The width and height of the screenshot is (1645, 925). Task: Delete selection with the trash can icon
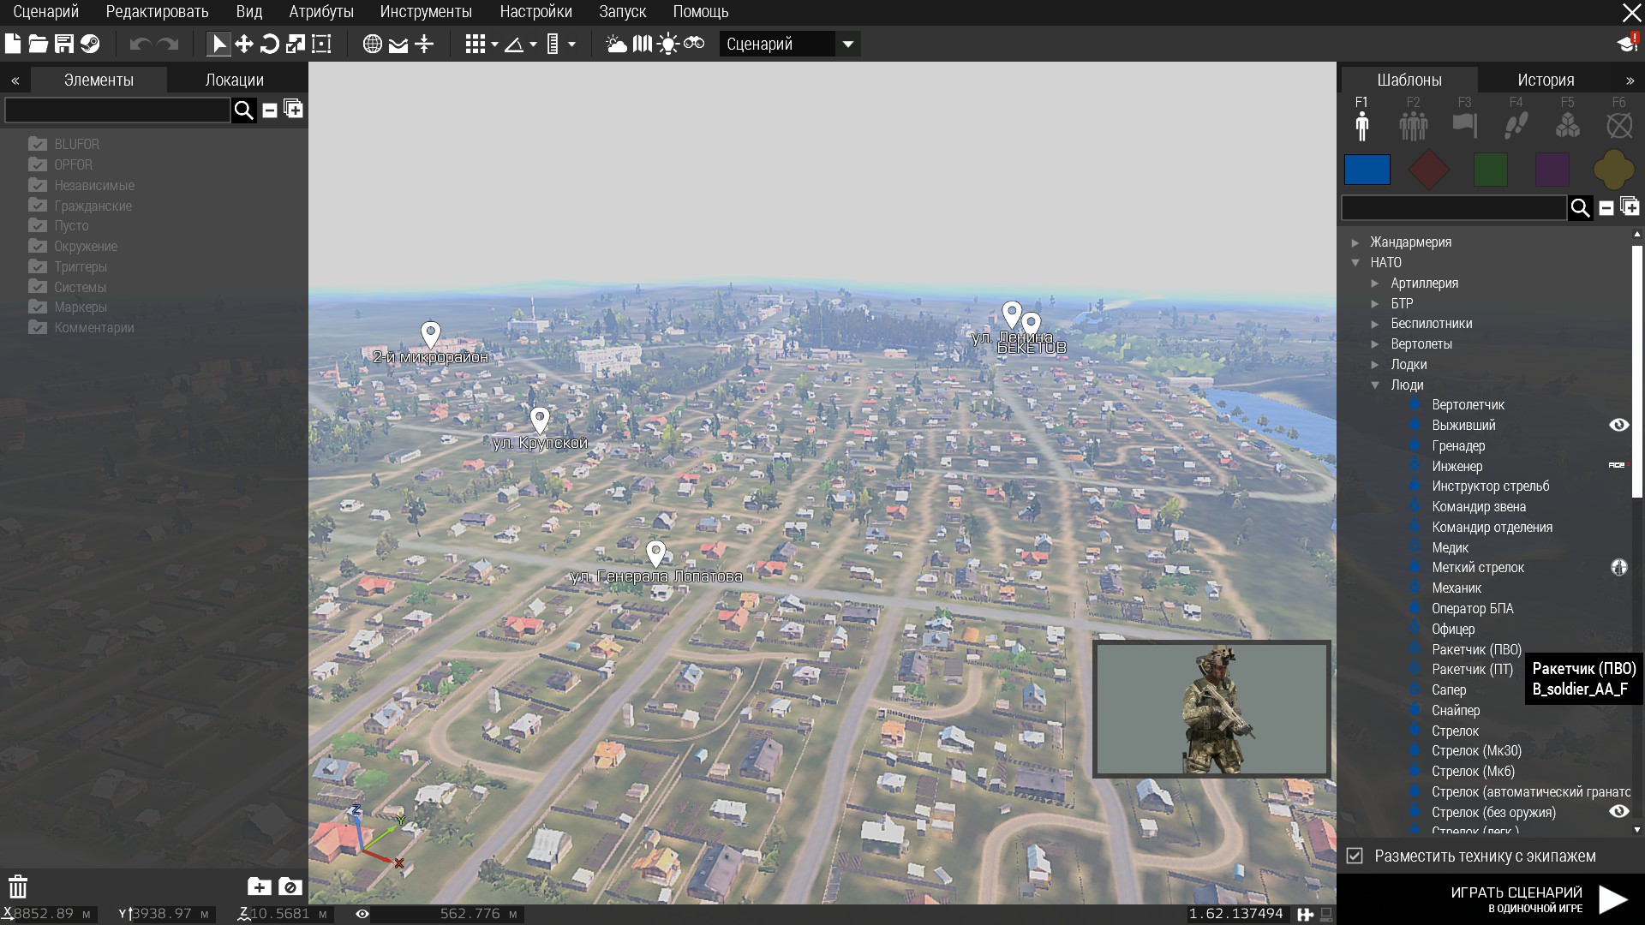18,886
